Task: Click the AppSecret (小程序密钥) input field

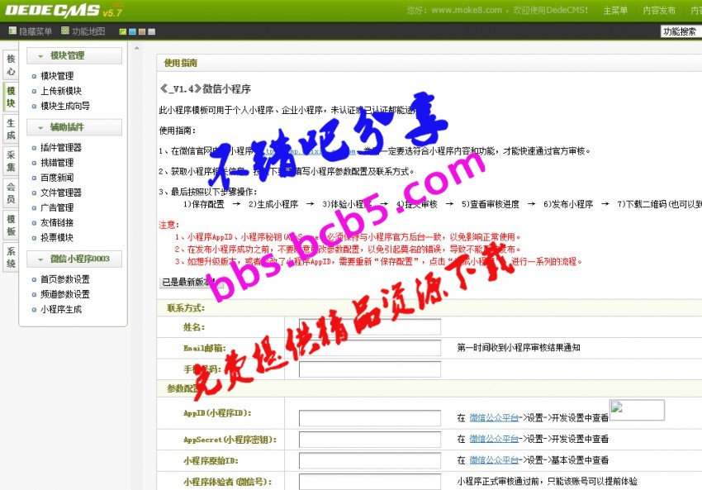Action: (x=370, y=440)
